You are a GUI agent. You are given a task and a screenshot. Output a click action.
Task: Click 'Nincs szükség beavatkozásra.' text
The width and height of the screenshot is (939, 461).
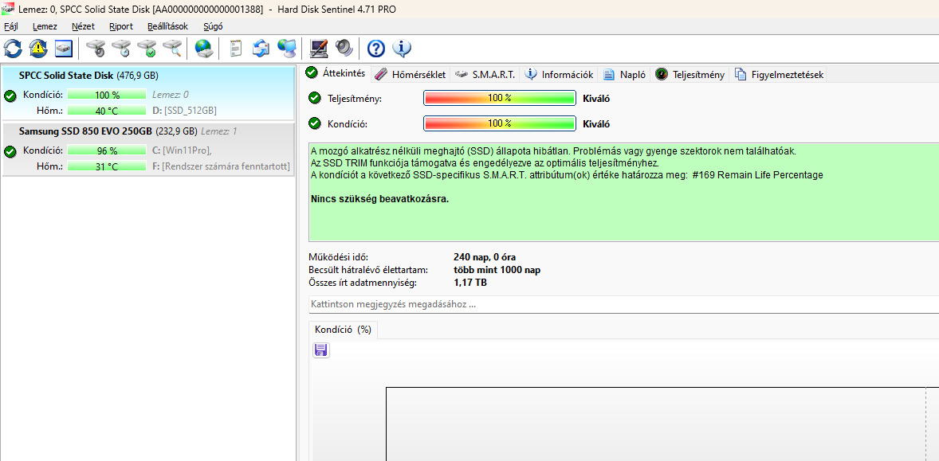pyautogui.click(x=379, y=199)
